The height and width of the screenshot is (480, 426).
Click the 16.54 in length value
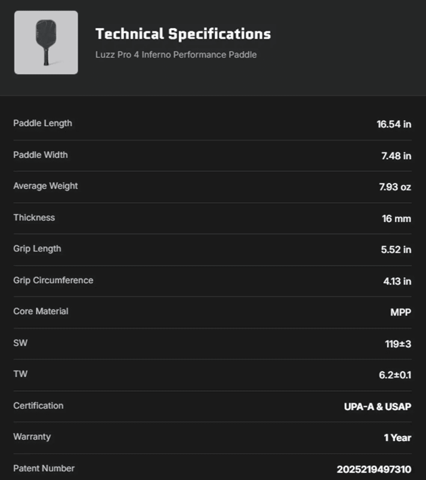[x=394, y=124]
